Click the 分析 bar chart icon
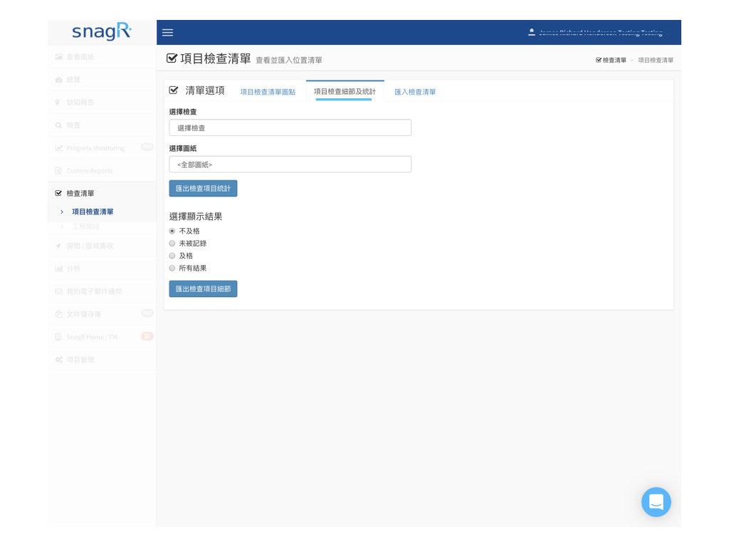 [x=58, y=269]
